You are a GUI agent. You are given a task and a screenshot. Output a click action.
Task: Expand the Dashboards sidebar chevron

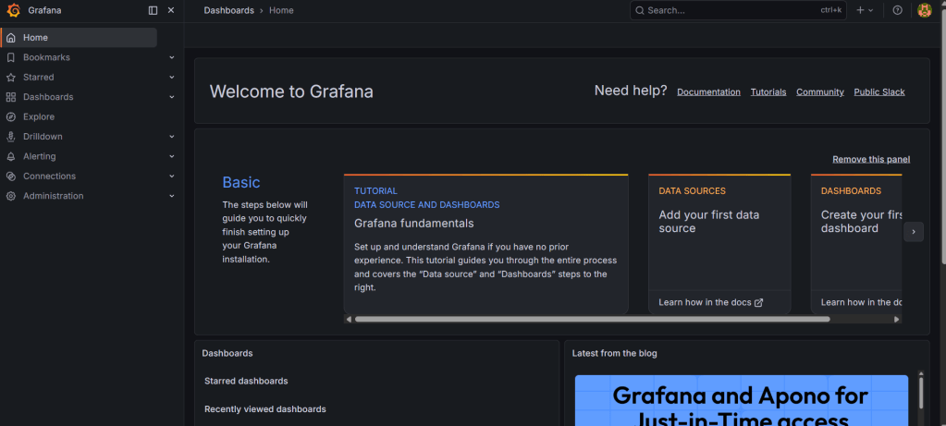171,97
